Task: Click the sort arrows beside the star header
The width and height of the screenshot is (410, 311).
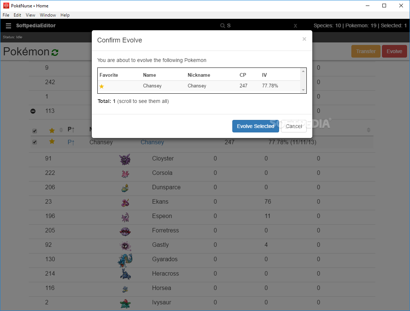Action: coord(61,130)
